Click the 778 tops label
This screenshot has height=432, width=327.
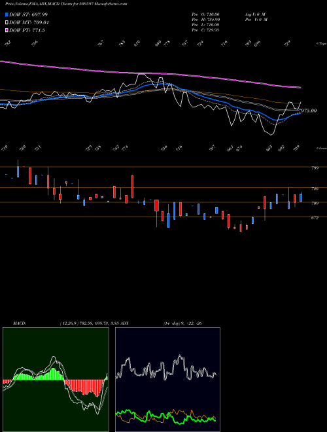coord(167,43)
